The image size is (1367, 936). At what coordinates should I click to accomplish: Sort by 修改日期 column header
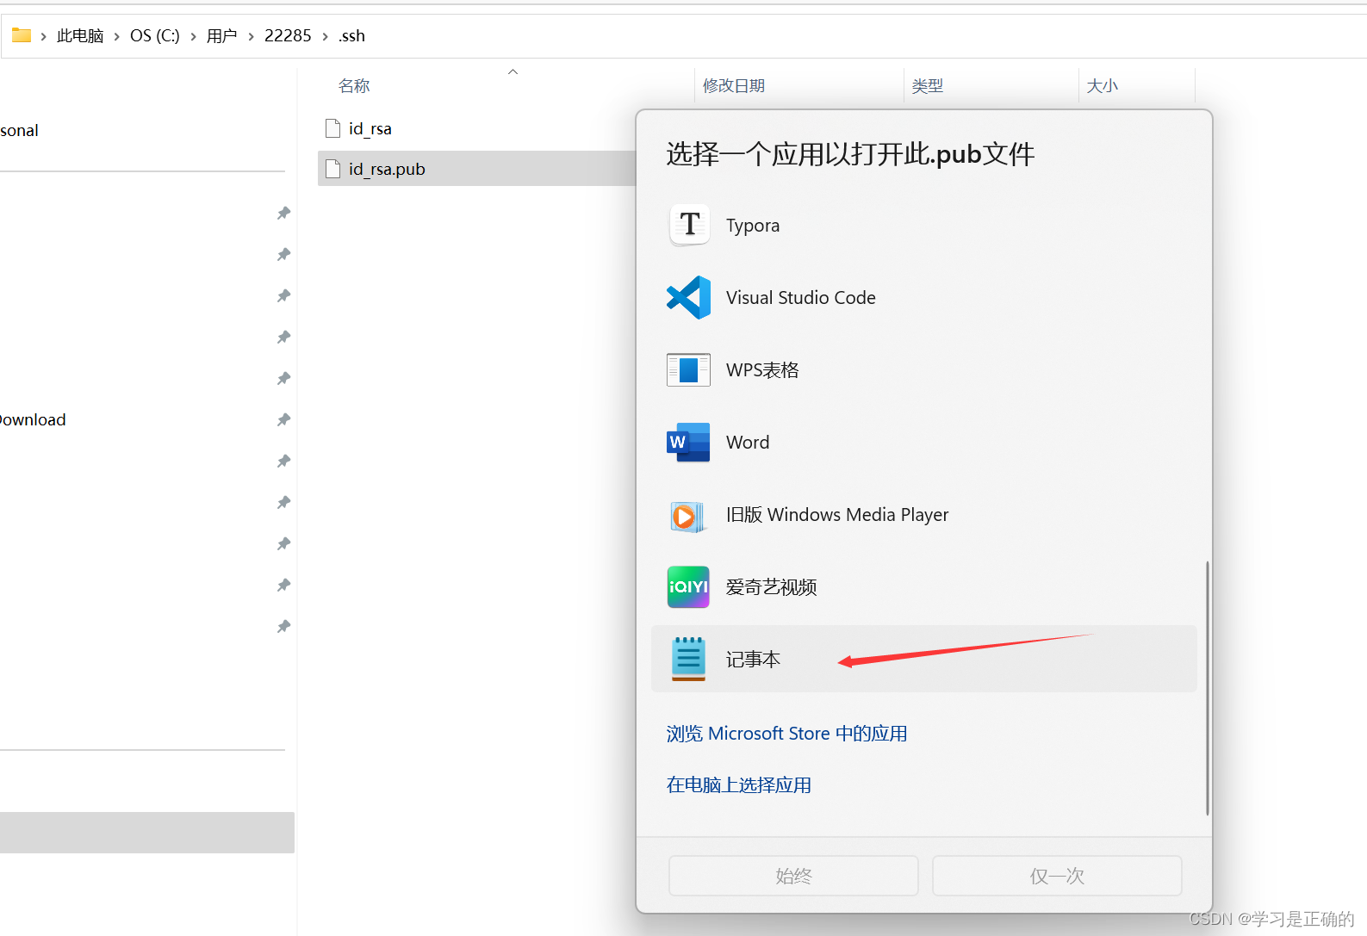(x=734, y=85)
